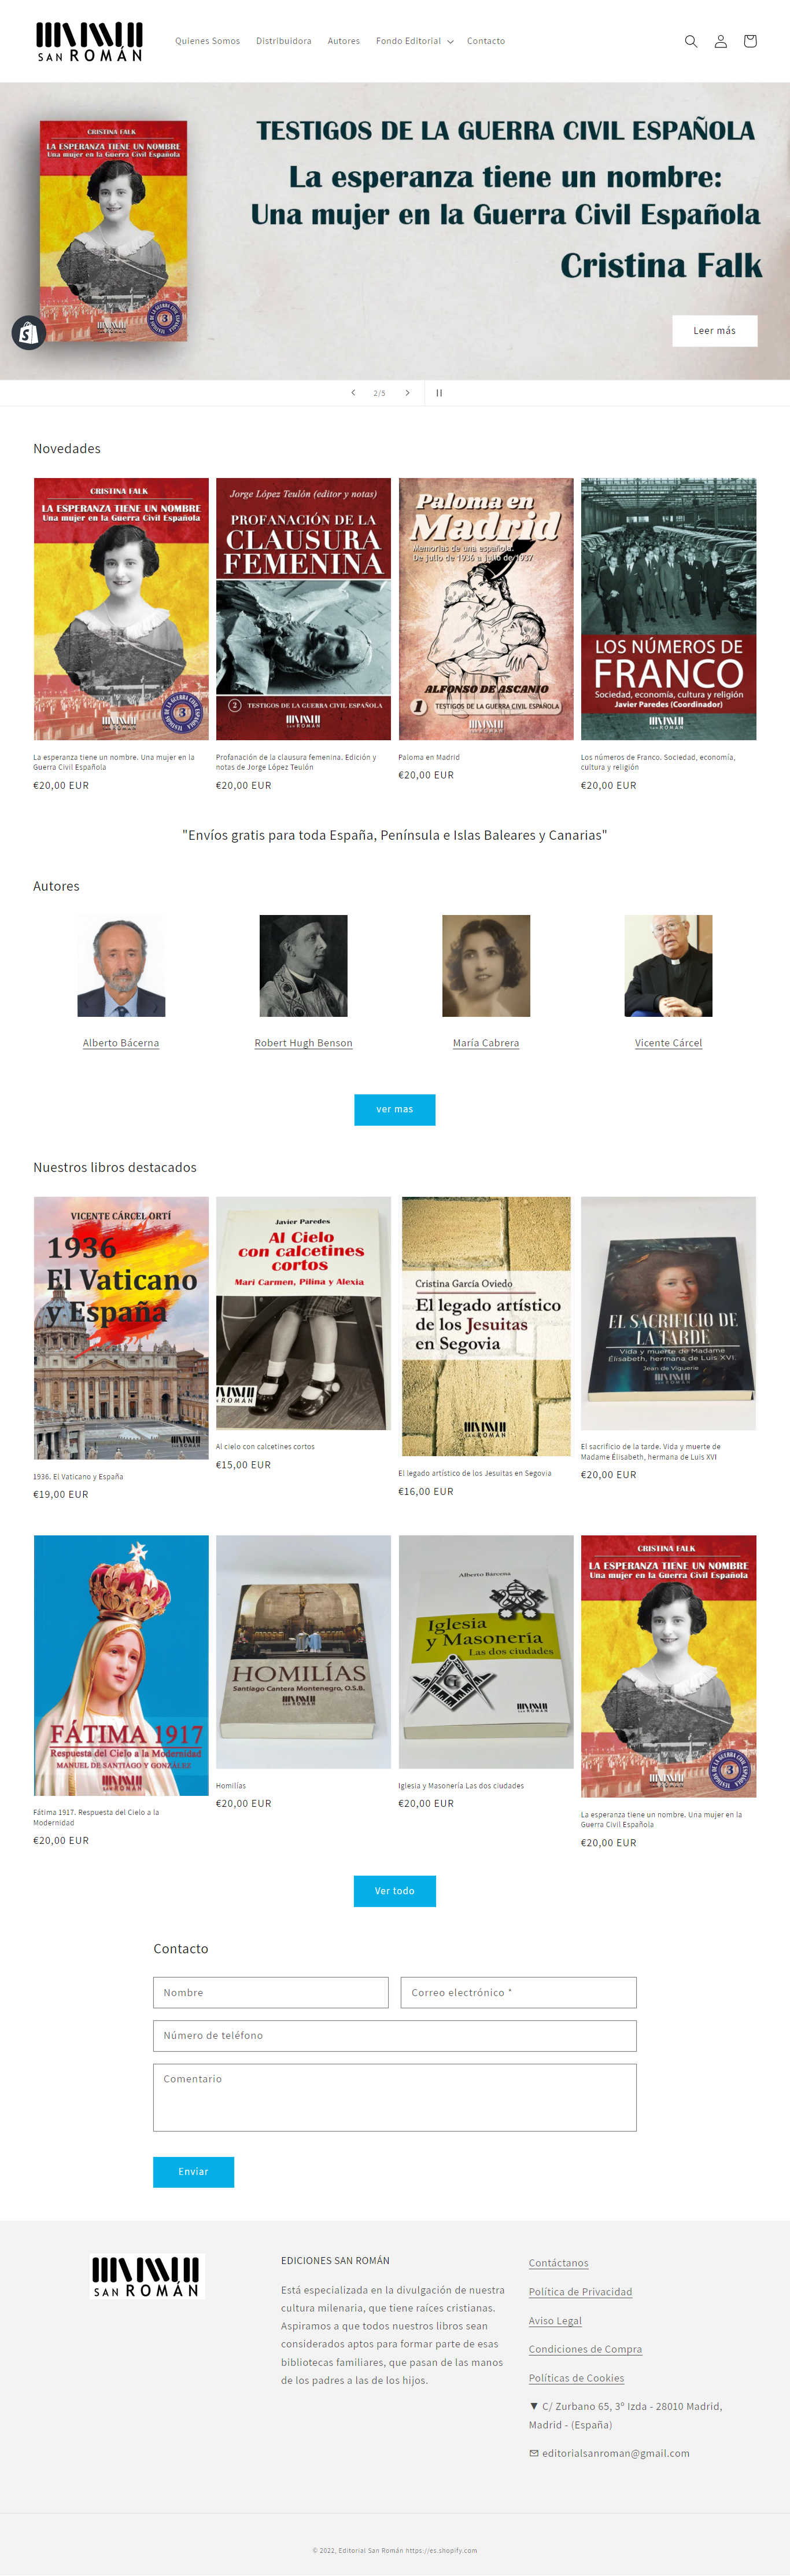Screen dimensions: 790x2576
Task: Click the ver mas authors button
Action: [x=394, y=1110]
